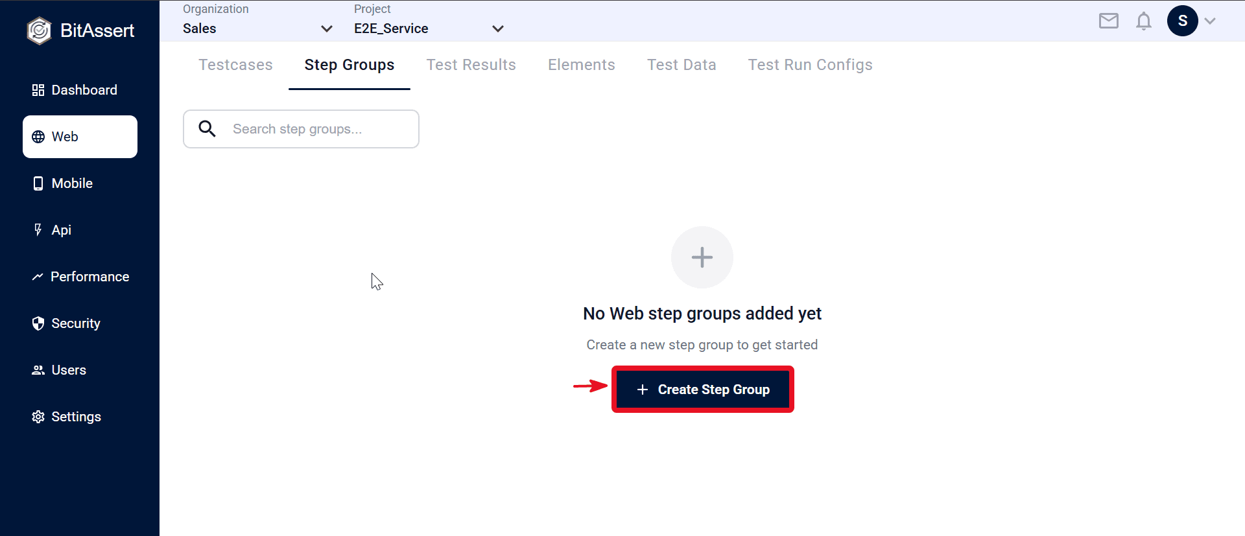
Task: Click the large plus circle icon
Action: coord(702,257)
